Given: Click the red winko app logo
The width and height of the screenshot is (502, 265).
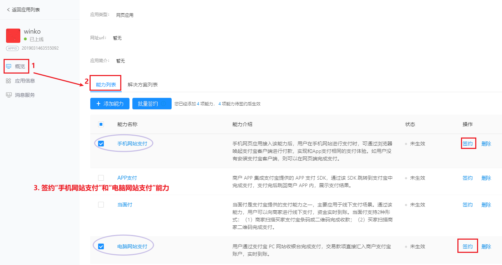Looking at the screenshot, I should click(x=13, y=36).
